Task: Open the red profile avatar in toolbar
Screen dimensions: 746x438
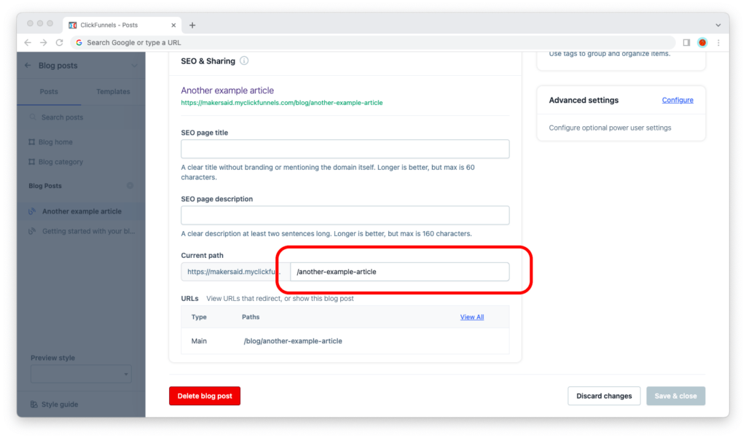Action: pyautogui.click(x=702, y=42)
